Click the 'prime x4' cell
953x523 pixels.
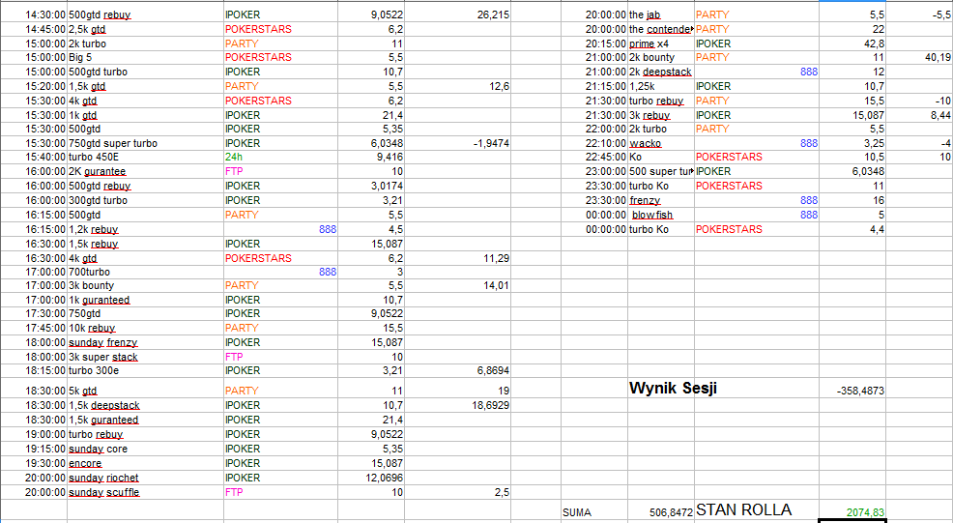point(661,44)
